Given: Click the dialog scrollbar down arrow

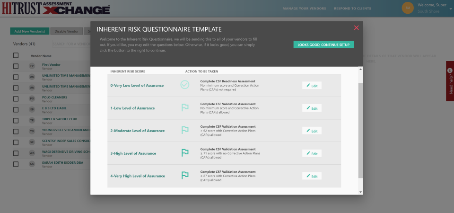Looking at the screenshot, I should [x=360, y=192].
